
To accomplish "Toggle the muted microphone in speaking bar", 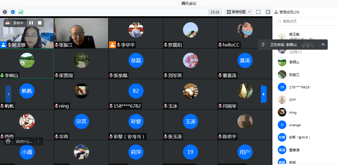I will pos(263,45).
